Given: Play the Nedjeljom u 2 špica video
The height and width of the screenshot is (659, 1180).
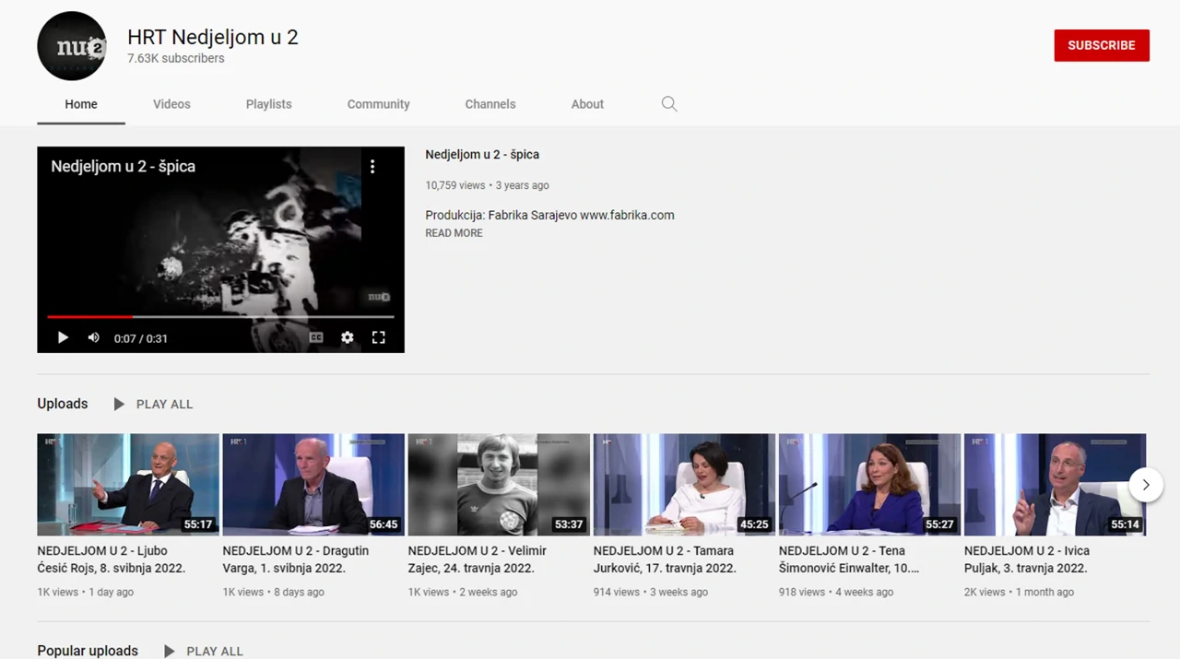Looking at the screenshot, I should click(x=62, y=337).
